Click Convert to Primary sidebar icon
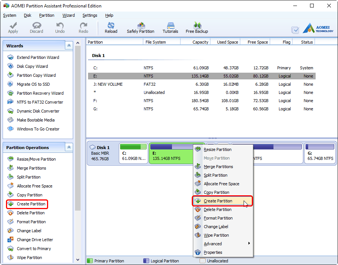The width and height of the screenshot is (338, 265). click(10, 249)
